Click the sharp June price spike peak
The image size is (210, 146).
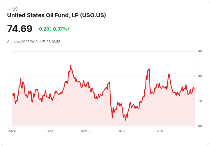(x=149, y=69)
